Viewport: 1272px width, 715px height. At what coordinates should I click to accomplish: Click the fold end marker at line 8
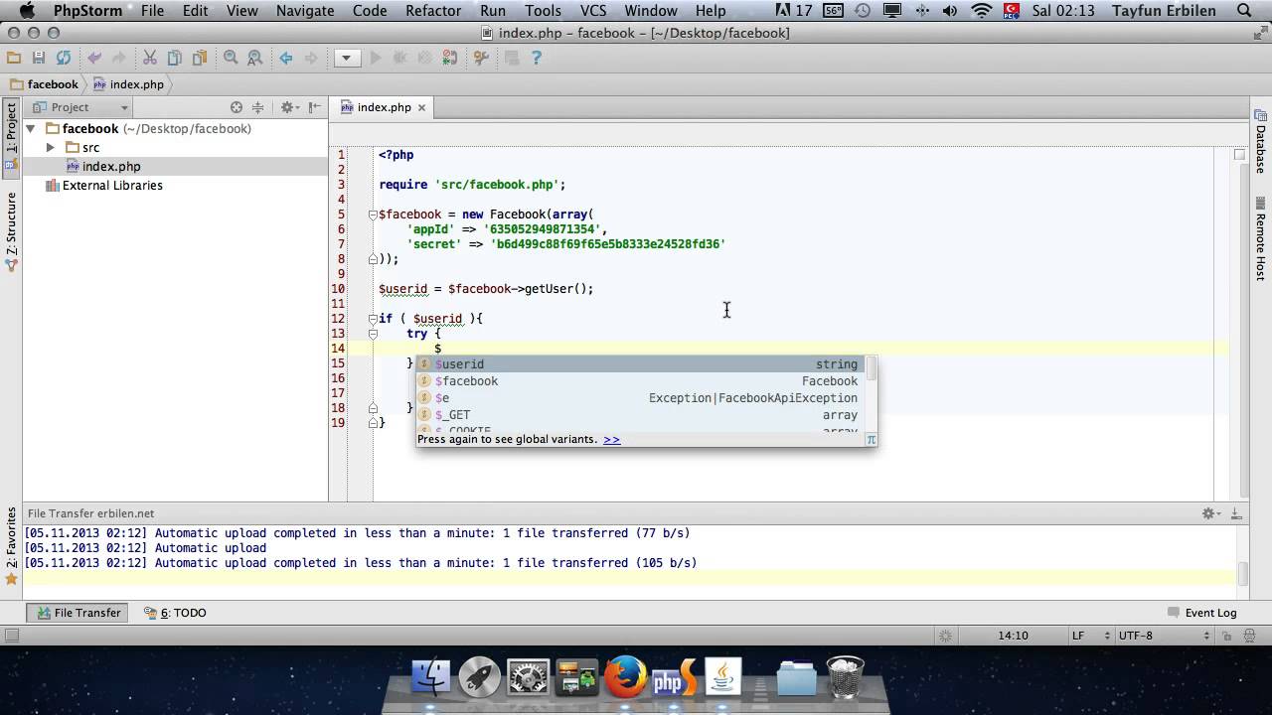(x=373, y=259)
